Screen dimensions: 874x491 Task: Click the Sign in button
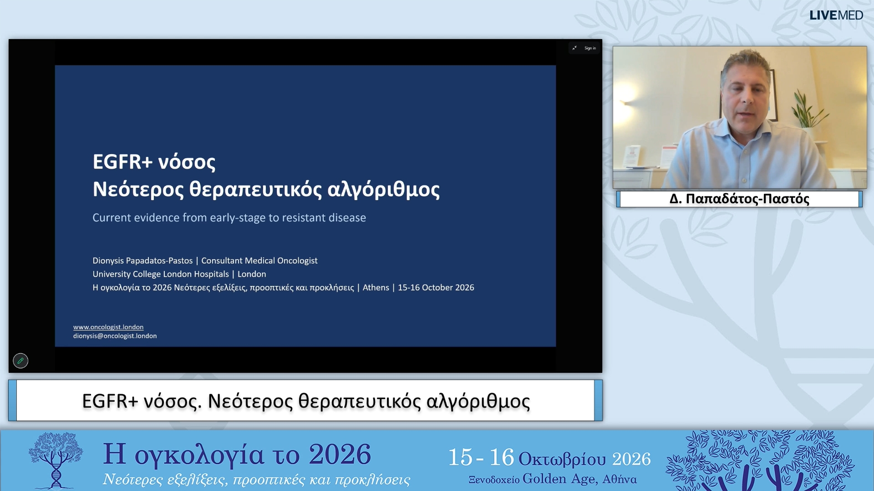click(x=590, y=48)
